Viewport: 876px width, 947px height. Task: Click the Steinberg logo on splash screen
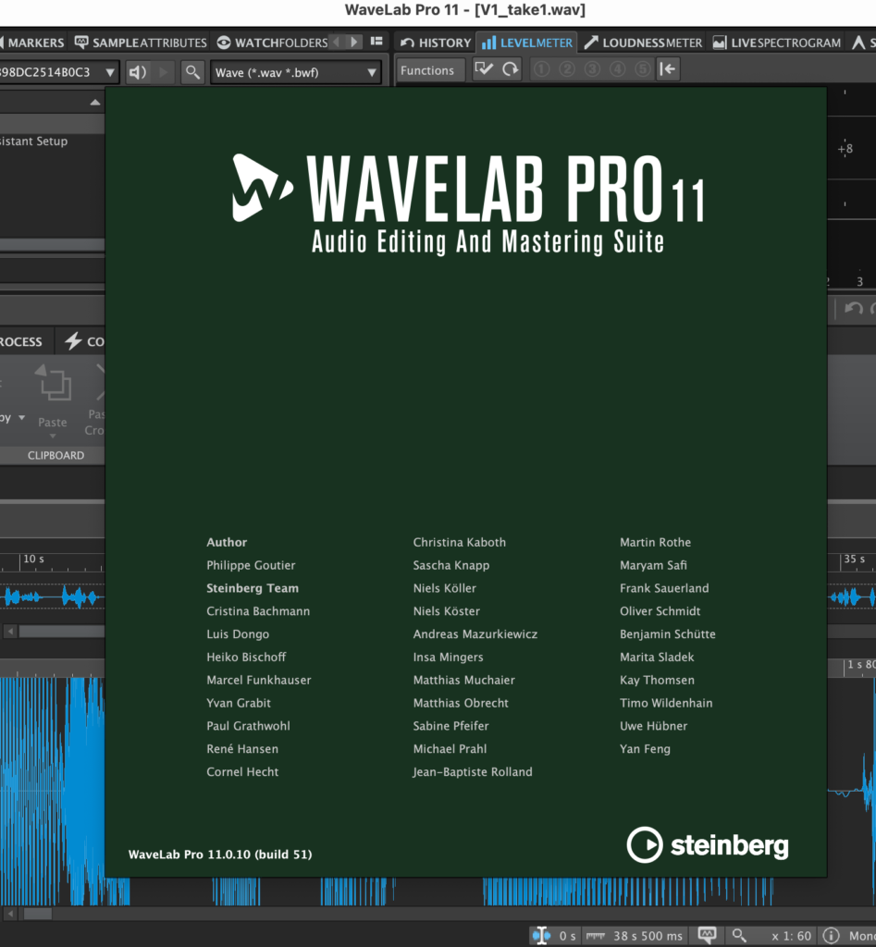pyautogui.click(x=708, y=844)
